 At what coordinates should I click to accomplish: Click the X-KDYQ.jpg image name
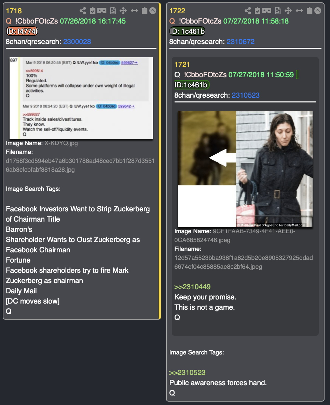pos(61,143)
